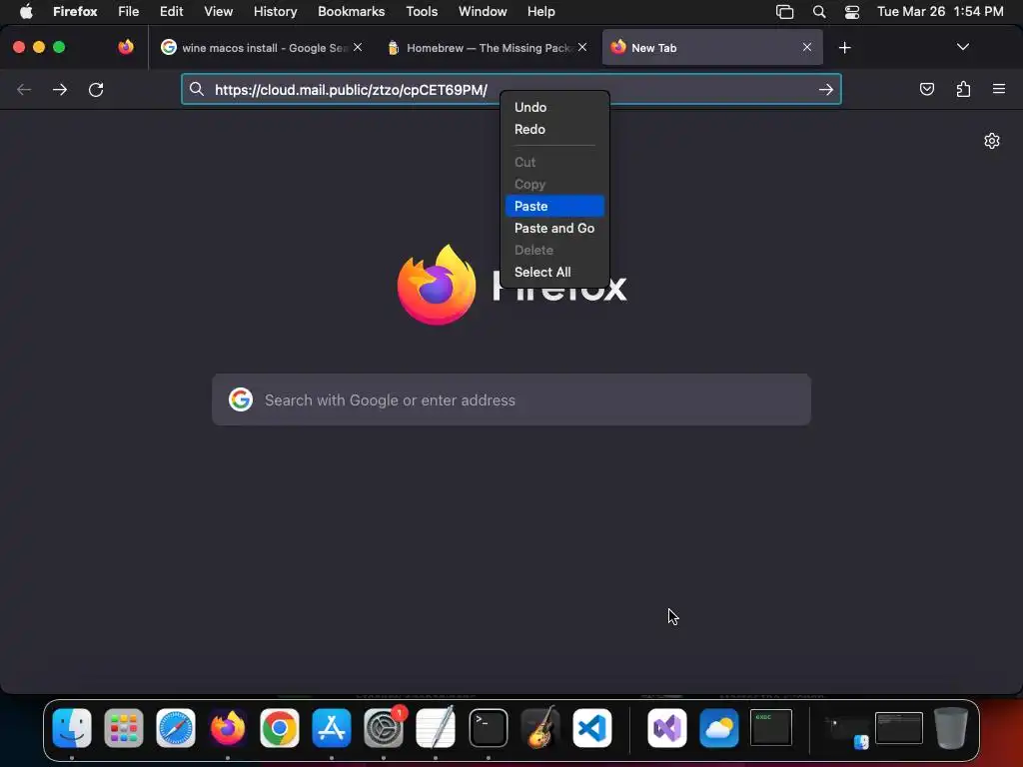
Task: Click the Firefox forward arrow
Action: tap(60, 89)
